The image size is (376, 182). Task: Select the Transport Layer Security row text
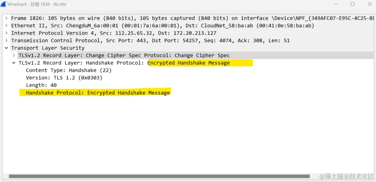(48, 48)
